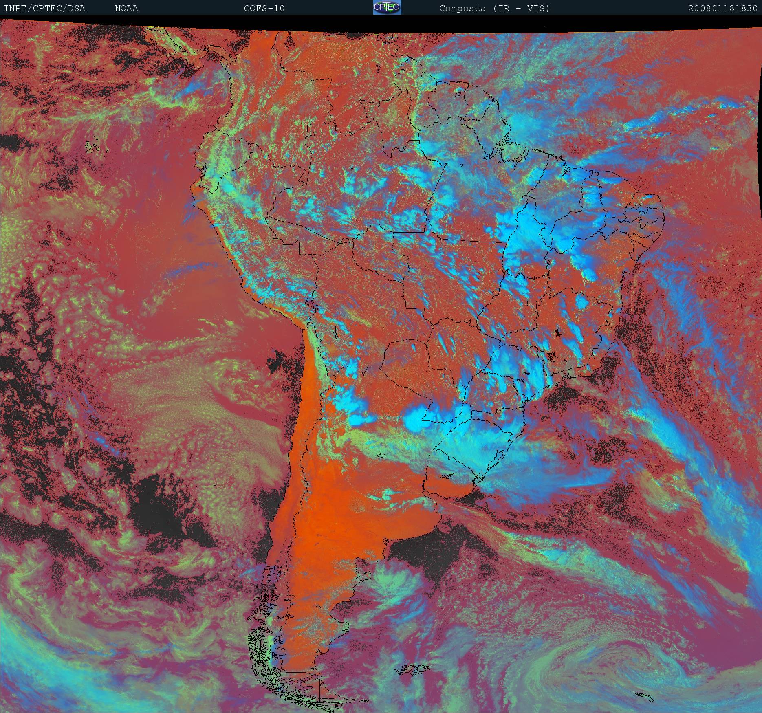Select the INPE/CPTEC/DSA header text
This screenshot has width=762, height=713.
tap(44, 8)
